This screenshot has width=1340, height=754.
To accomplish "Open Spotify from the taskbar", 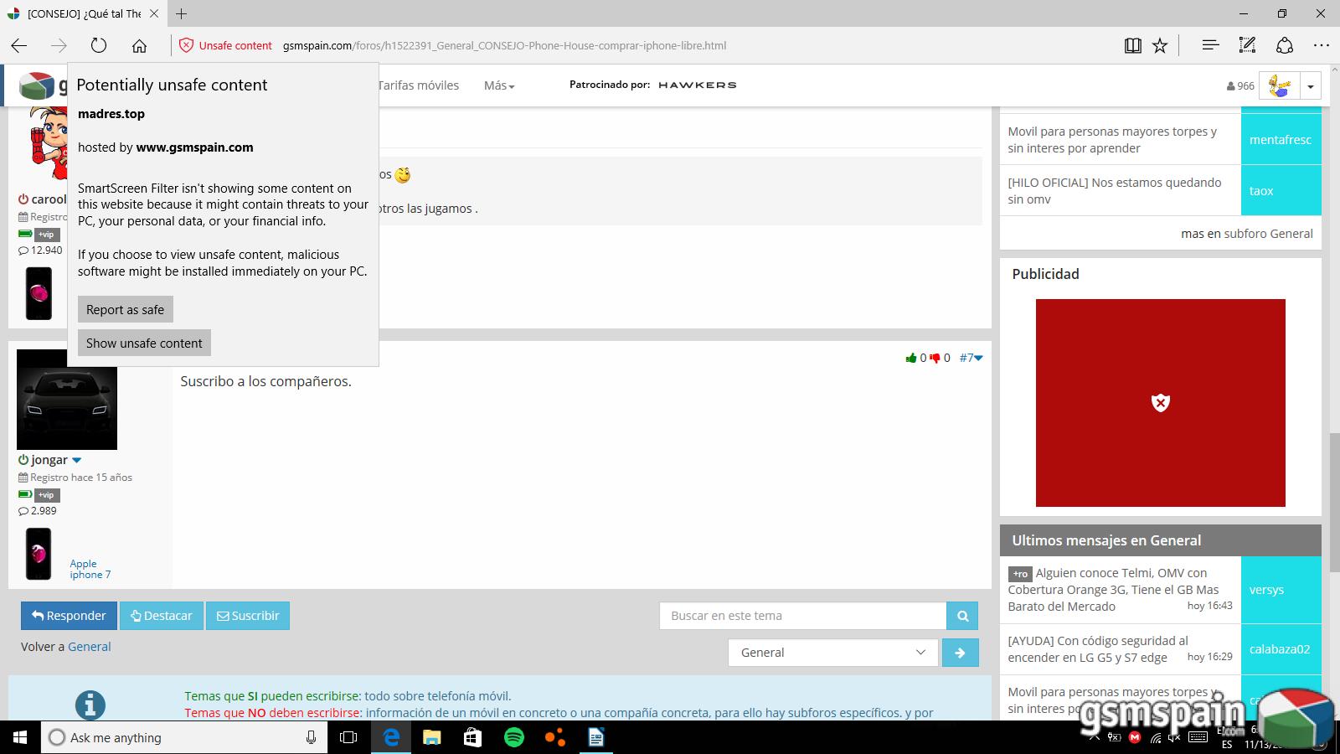I will click(x=513, y=737).
